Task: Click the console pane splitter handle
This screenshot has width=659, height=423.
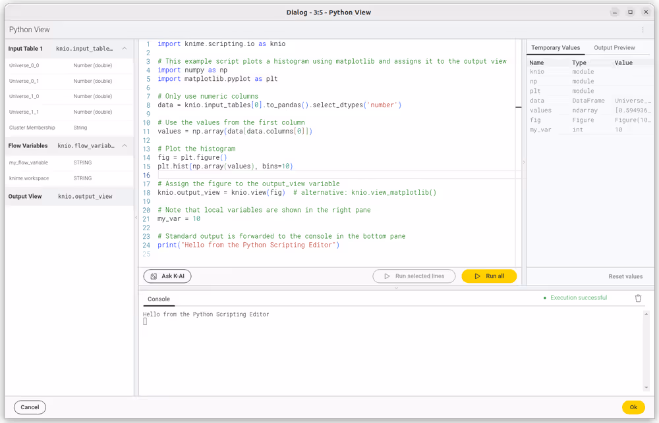Action: (x=396, y=287)
